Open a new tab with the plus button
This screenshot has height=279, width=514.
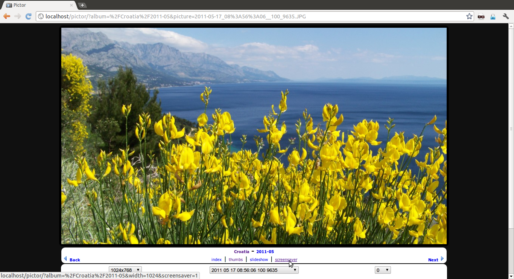[x=82, y=5]
